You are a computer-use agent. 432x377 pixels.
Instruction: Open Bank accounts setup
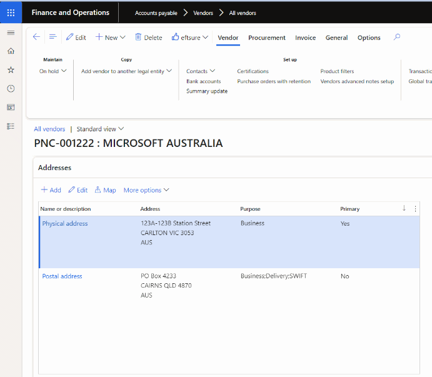point(204,81)
